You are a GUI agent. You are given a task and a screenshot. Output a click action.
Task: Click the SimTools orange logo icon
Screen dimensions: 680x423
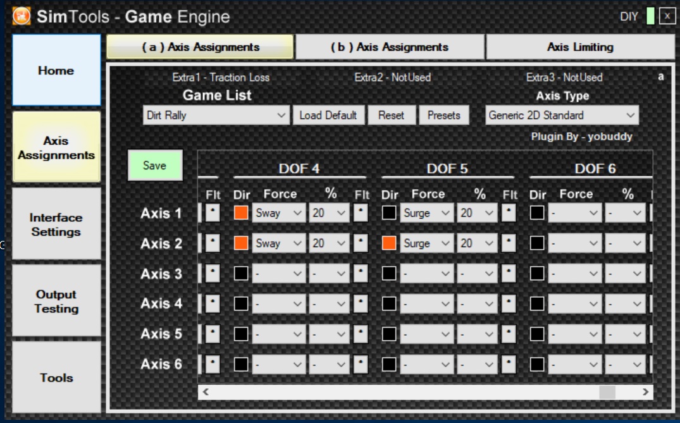22,16
